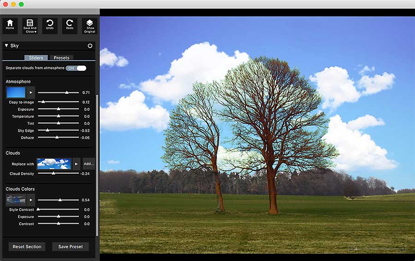415x261 pixels.
Task: Adjust the Dehaze slider
Action: click(59, 137)
